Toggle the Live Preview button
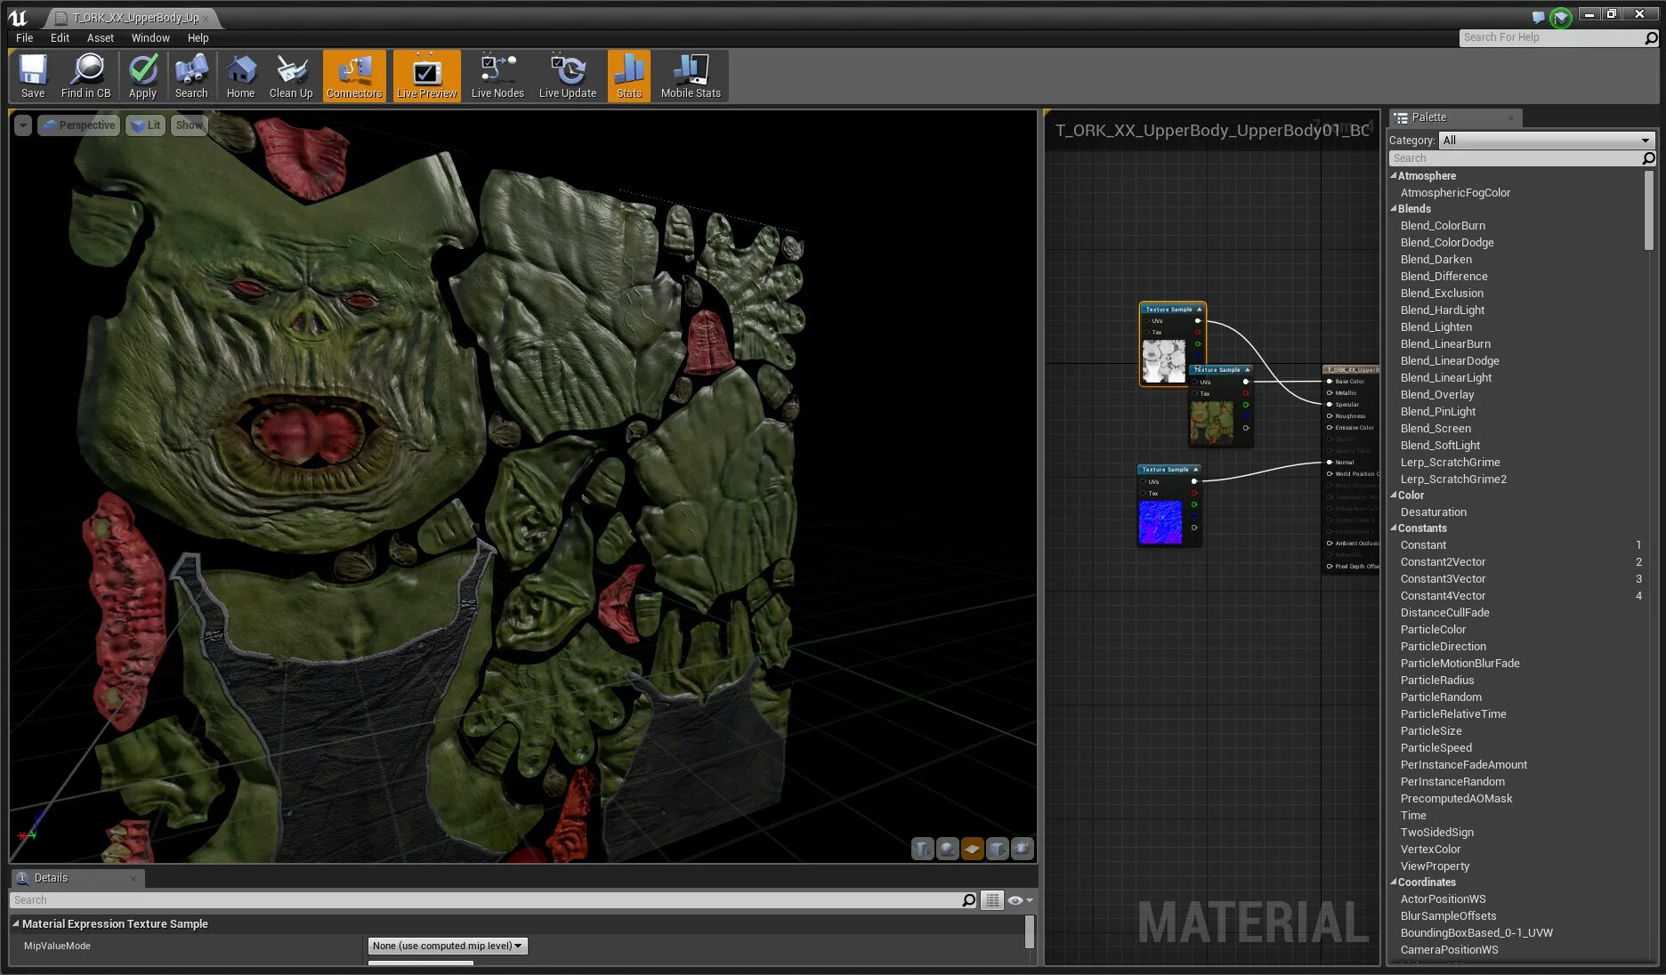This screenshot has width=1666, height=975. (426, 76)
